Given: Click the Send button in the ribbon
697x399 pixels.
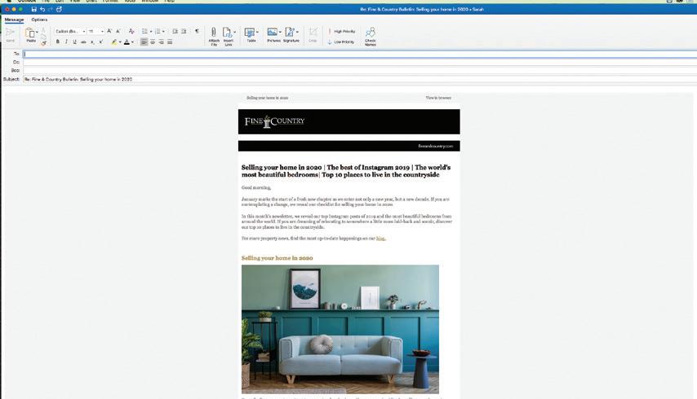Looking at the screenshot, I should (x=11, y=34).
